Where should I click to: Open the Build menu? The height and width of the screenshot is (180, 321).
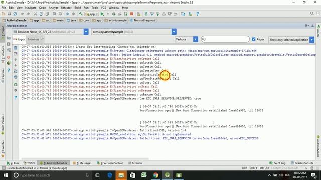(x=77, y=8)
